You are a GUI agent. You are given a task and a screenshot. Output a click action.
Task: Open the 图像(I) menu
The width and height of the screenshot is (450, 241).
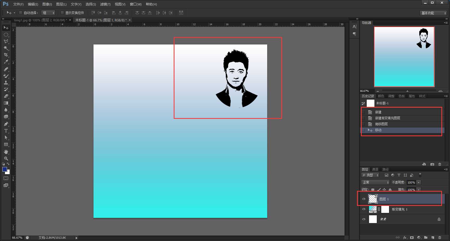[47, 4]
